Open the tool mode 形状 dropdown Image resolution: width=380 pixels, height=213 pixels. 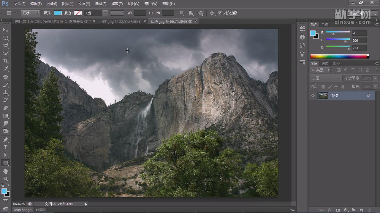pos(30,13)
